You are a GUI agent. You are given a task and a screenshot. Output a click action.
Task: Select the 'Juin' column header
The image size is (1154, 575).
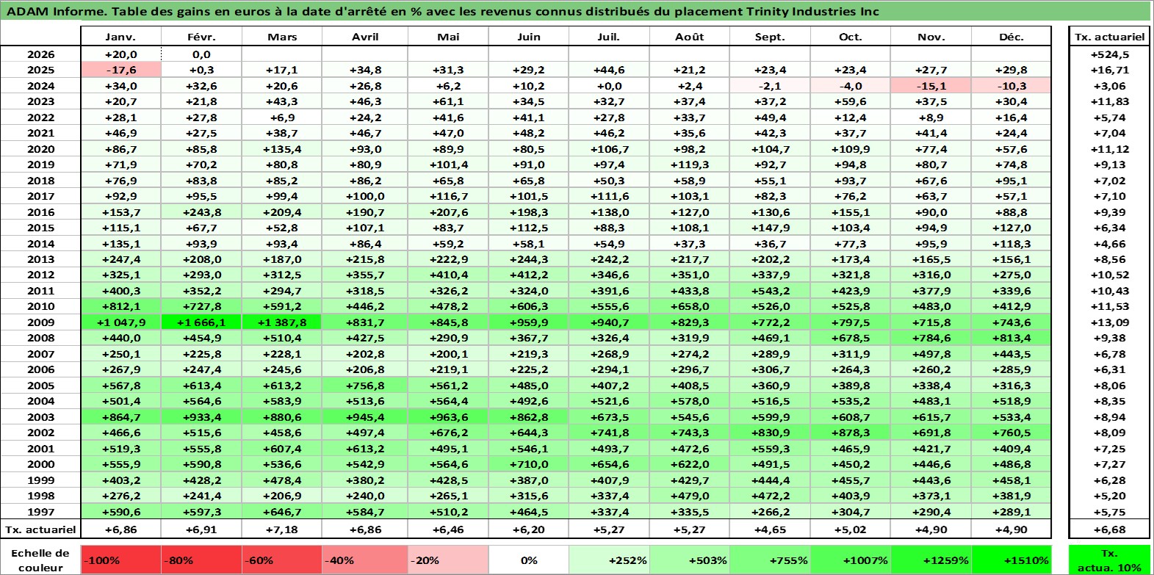coord(529,37)
